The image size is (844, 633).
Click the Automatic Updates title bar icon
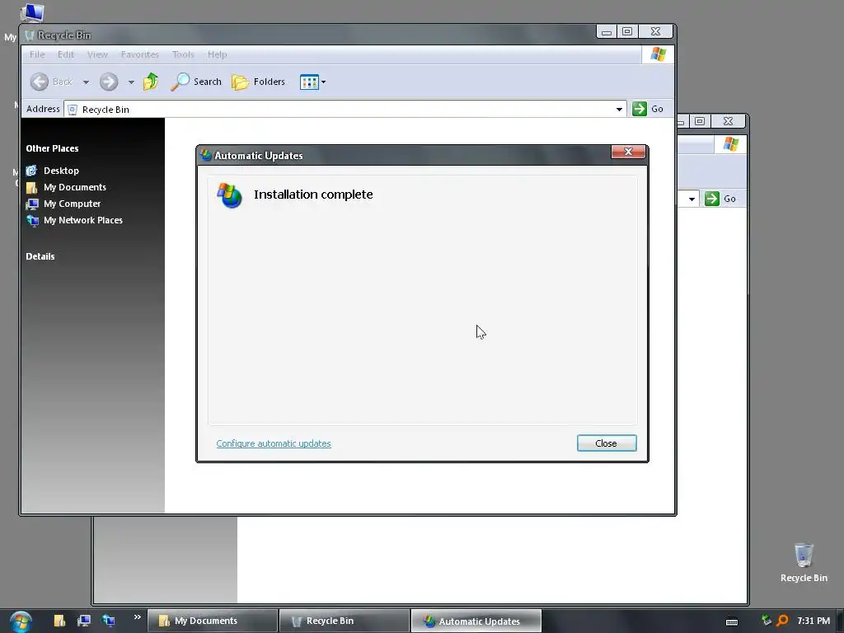pyautogui.click(x=206, y=155)
